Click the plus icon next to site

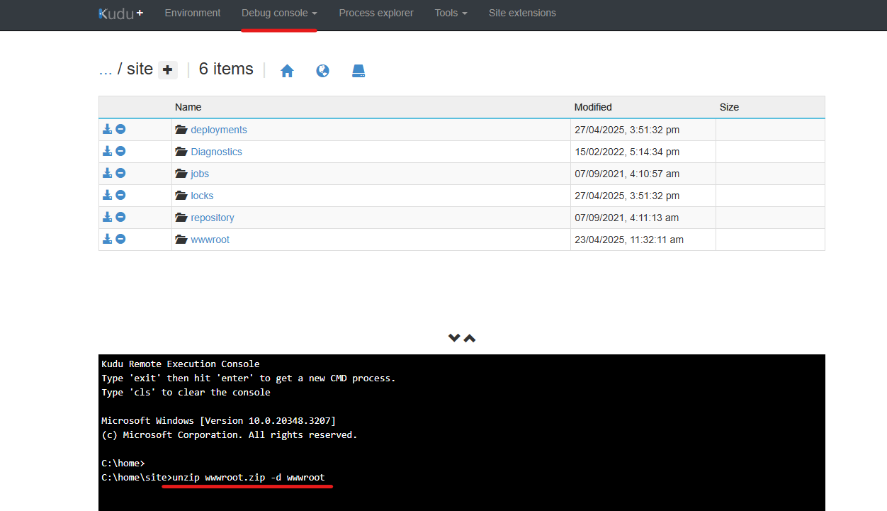pyautogui.click(x=167, y=69)
